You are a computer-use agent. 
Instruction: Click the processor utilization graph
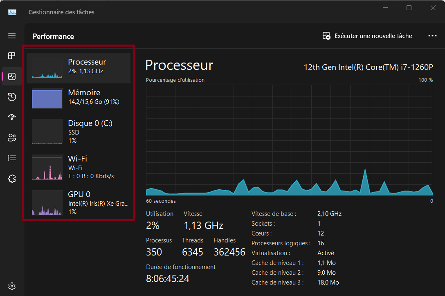(x=289, y=140)
